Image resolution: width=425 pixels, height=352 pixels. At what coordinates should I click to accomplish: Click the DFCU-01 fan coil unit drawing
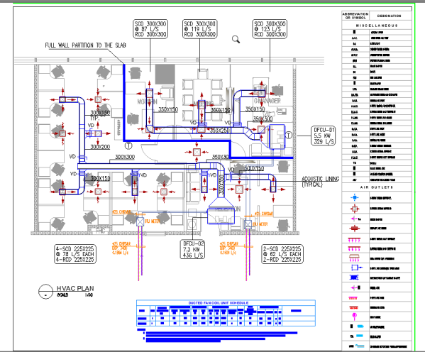(277, 137)
